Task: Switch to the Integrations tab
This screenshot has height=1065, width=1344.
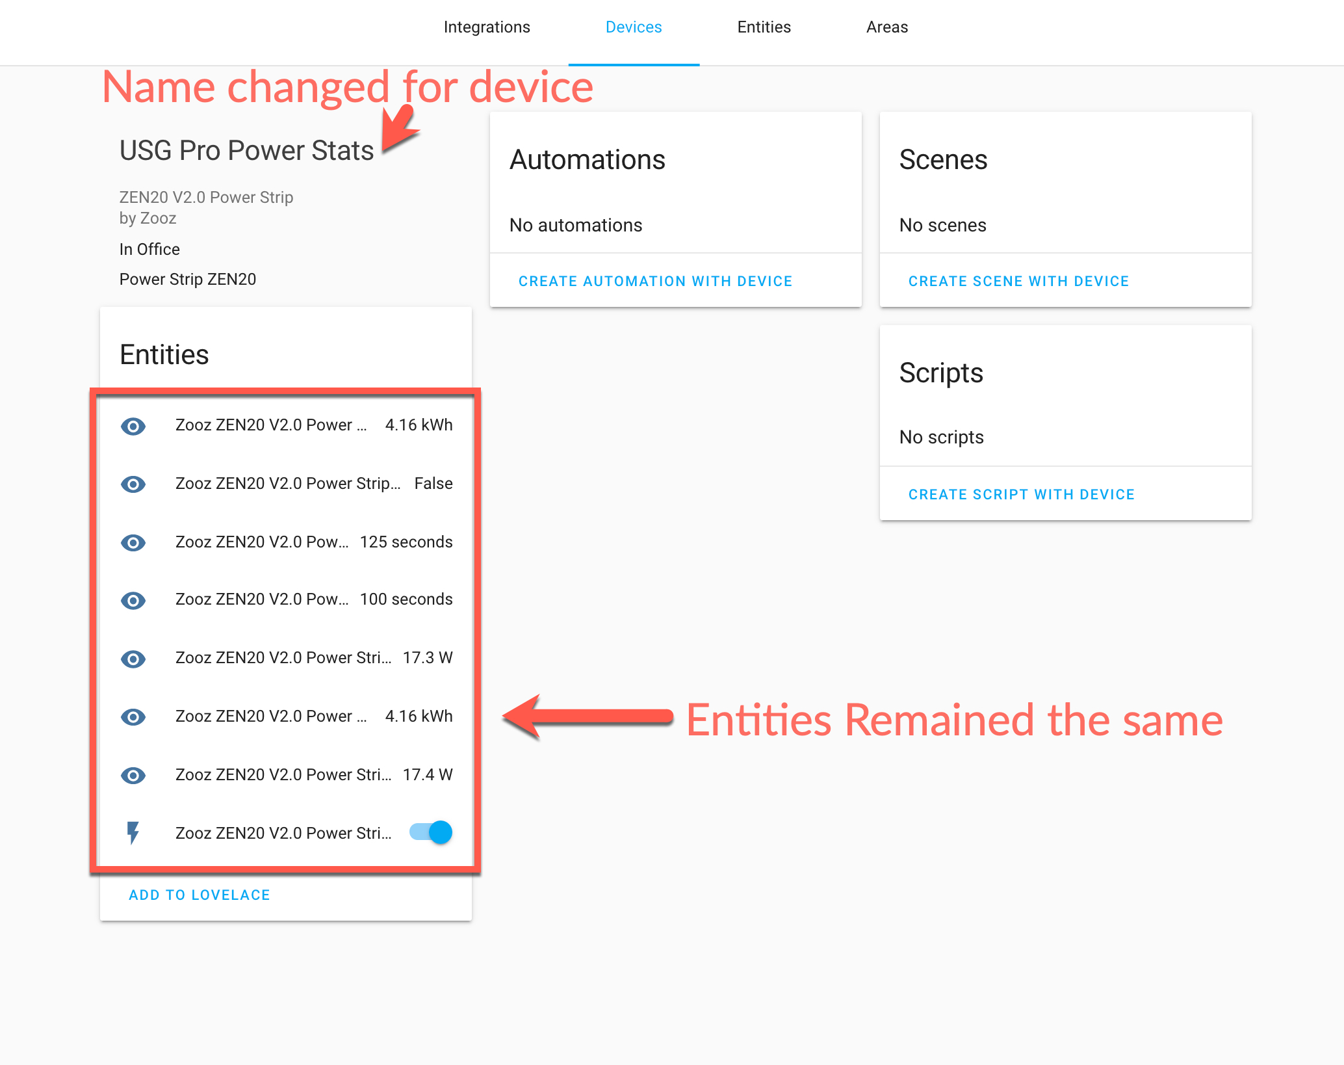Action: point(487,27)
